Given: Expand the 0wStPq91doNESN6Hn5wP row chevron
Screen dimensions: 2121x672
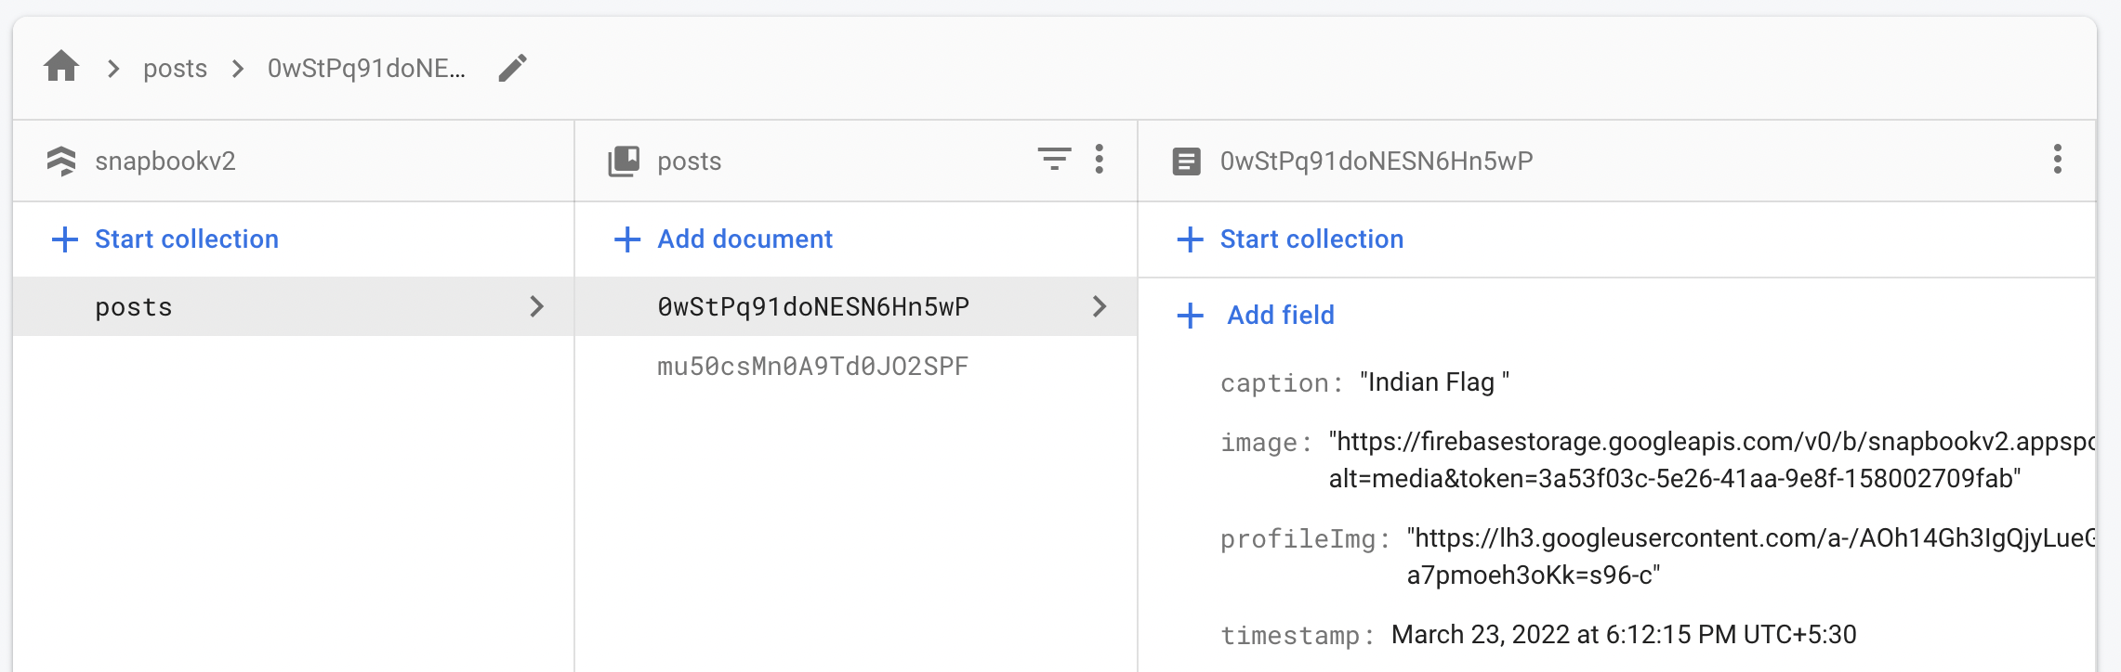Looking at the screenshot, I should 1100,306.
